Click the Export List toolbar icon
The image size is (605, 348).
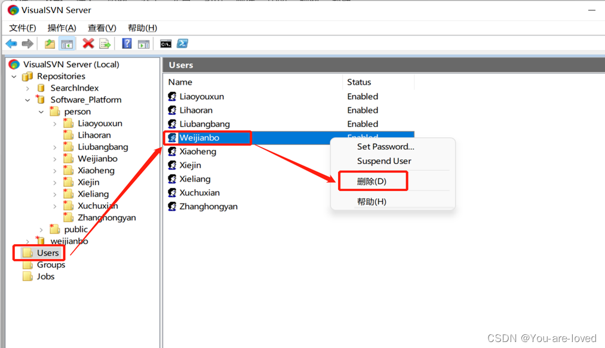[105, 44]
